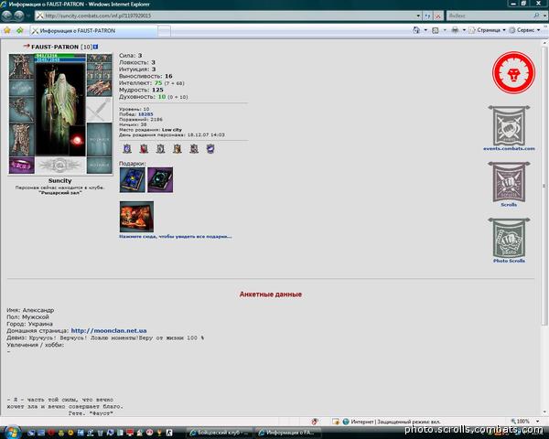Expand the Home button dropdown arrow
Viewport: 549px width, 439px height.
click(425, 30)
